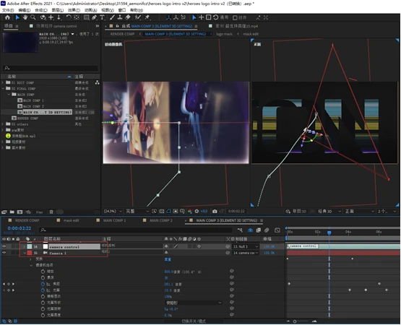The image size is (401, 325).
Task: Click the project panel search field
Action: pyautogui.click(x=51, y=68)
